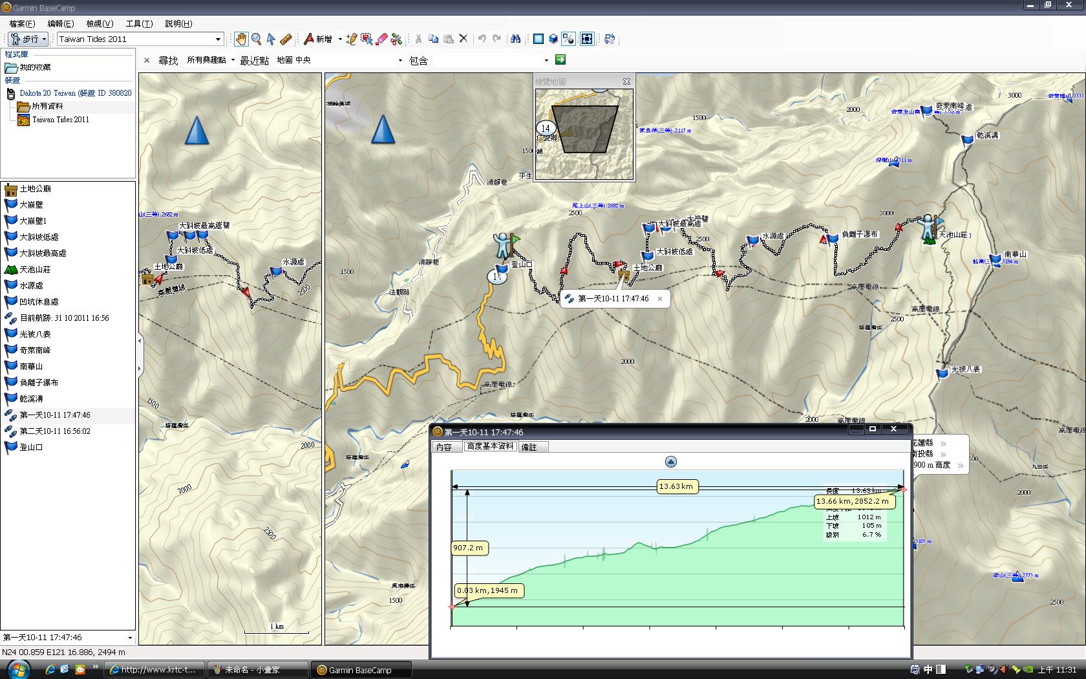
Task: Activate the marquee selection tool
Action: click(367, 39)
